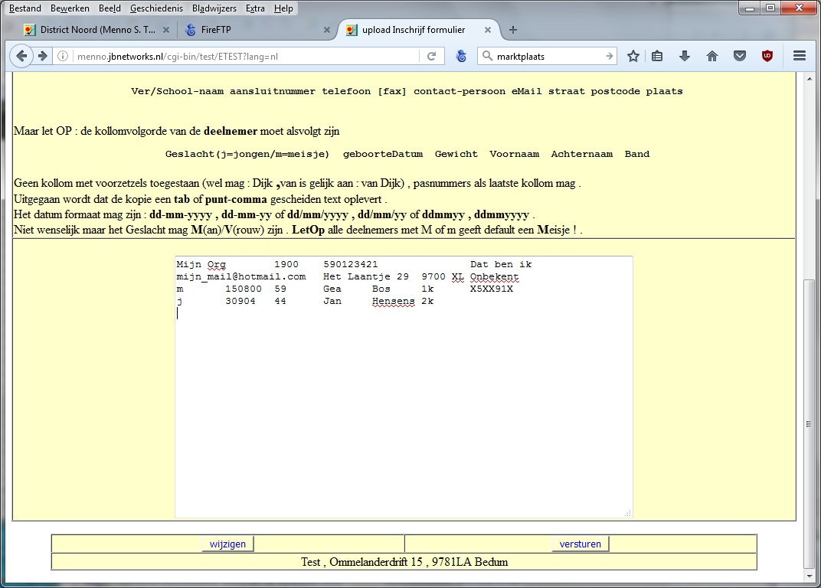Go to the home page icon

(x=712, y=56)
